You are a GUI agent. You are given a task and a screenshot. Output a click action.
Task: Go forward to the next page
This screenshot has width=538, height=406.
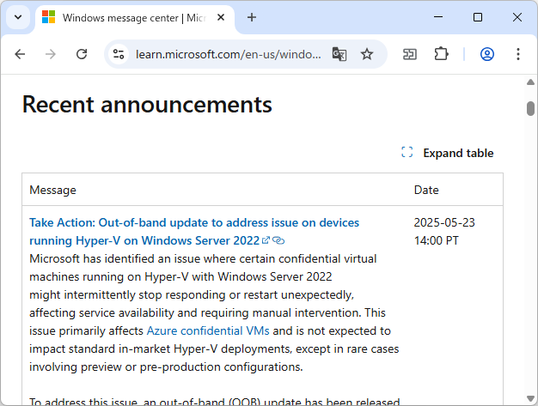[51, 54]
